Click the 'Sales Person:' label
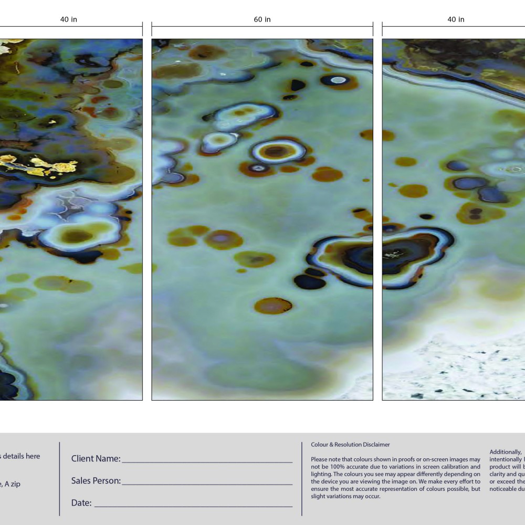Screen dimensions: 525x525 coord(96,481)
